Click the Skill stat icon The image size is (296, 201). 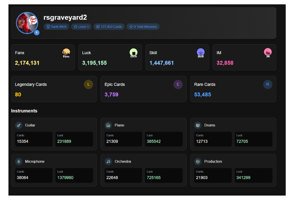click(201, 53)
